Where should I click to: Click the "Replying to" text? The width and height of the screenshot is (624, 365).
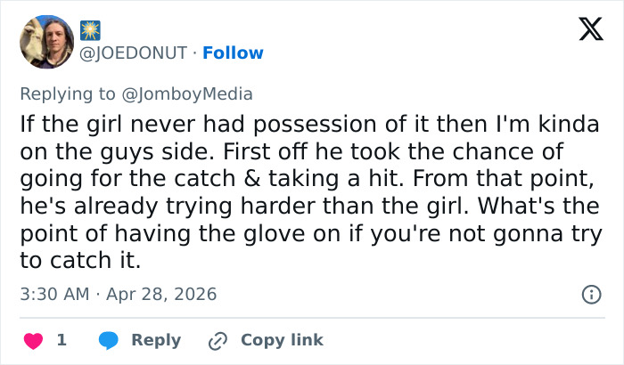tap(71, 93)
